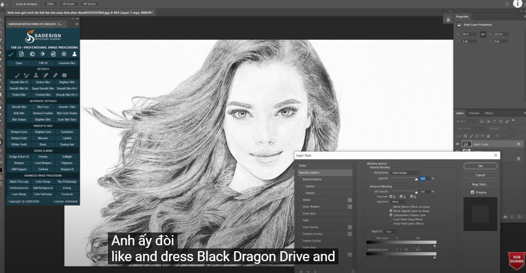
Task: Click Smooth Skin AI button
Action: click(19, 82)
